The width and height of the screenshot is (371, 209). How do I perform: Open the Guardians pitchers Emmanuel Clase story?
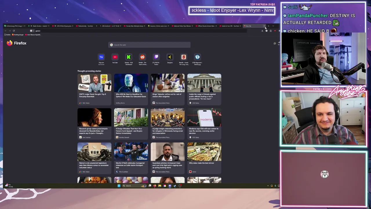(x=168, y=158)
